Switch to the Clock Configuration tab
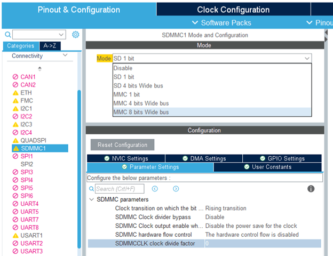333x256 pixels. (233, 10)
